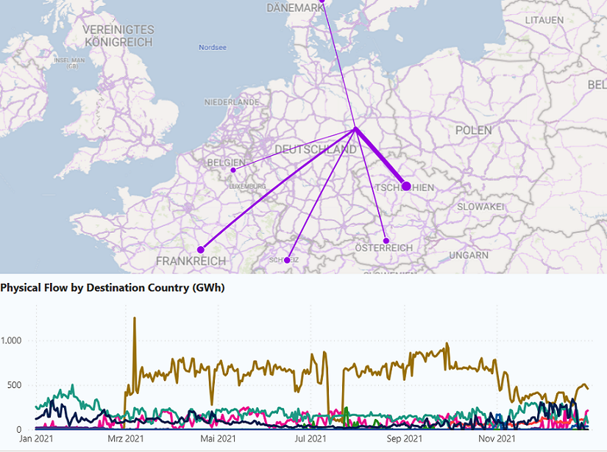Select the 'Mrz 2021' x-axis tick

coord(126,439)
